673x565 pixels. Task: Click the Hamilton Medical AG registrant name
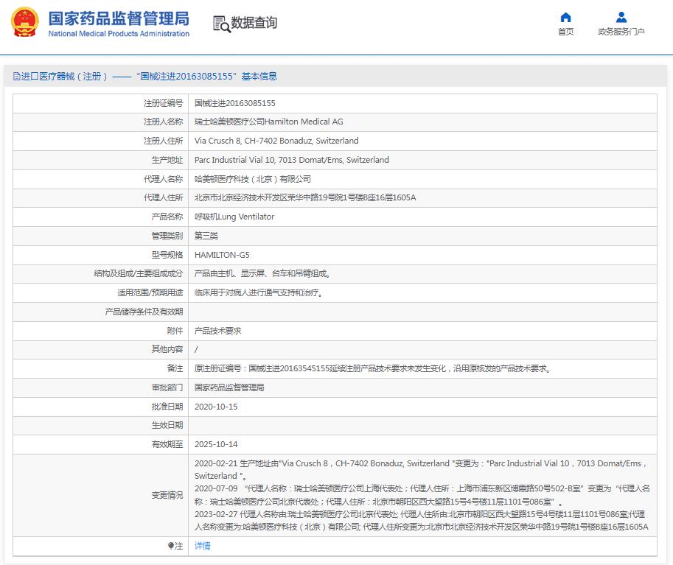(x=268, y=122)
